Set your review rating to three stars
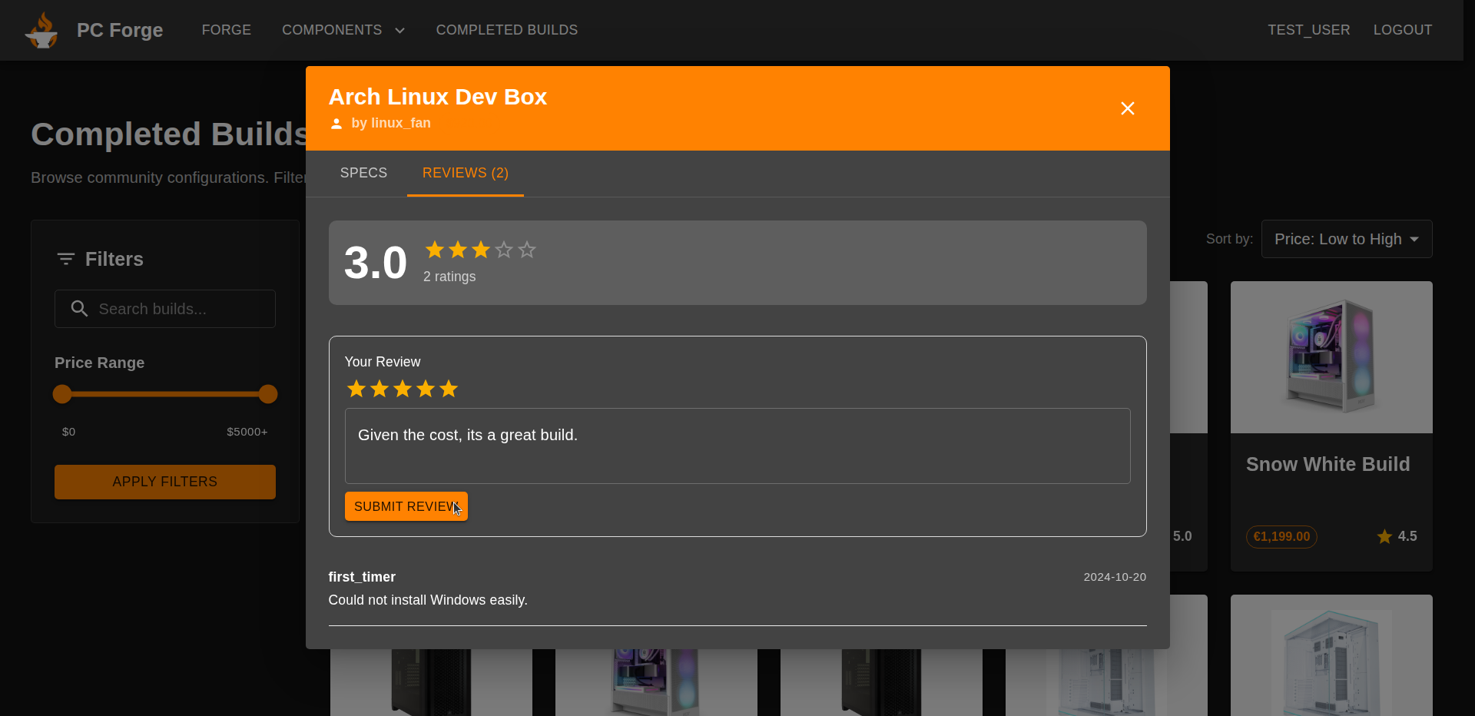1475x716 pixels. (x=403, y=389)
